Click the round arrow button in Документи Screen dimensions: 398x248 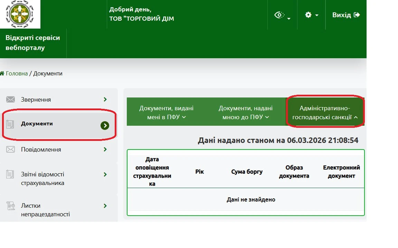click(x=105, y=126)
